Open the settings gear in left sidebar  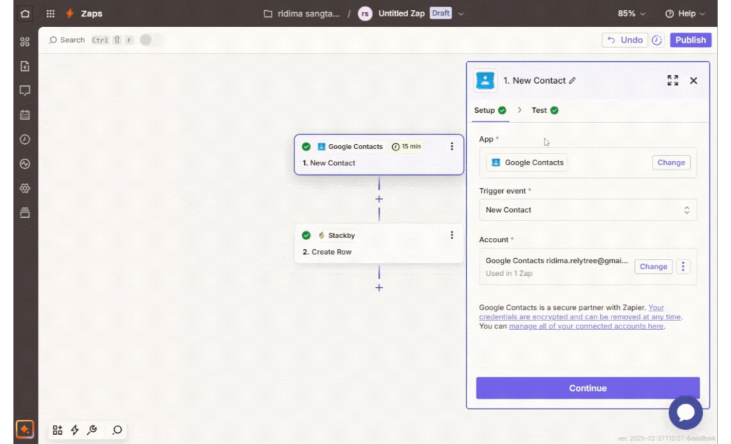(25, 188)
